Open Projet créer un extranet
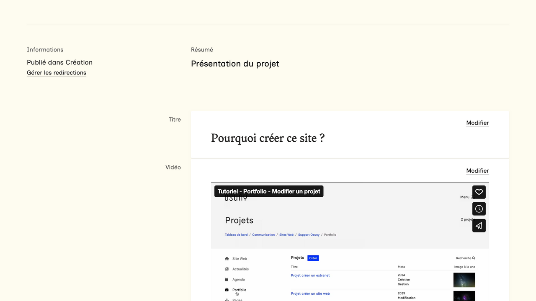Viewport: 536px width, 301px height. coord(310,275)
